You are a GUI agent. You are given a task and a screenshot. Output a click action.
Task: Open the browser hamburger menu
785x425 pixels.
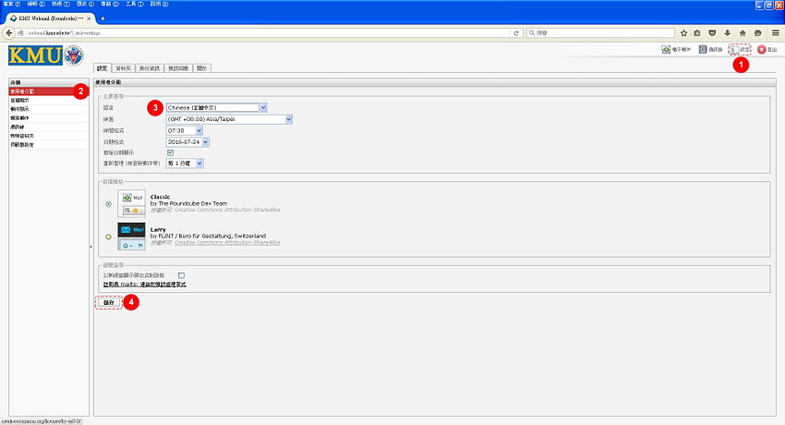(776, 33)
